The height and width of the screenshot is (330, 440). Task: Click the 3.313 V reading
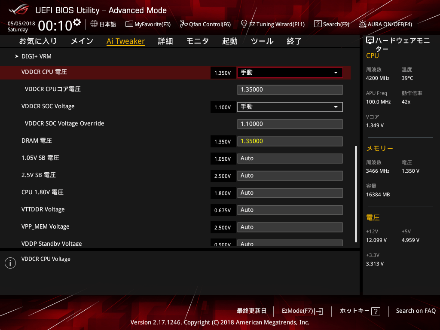(x=375, y=264)
